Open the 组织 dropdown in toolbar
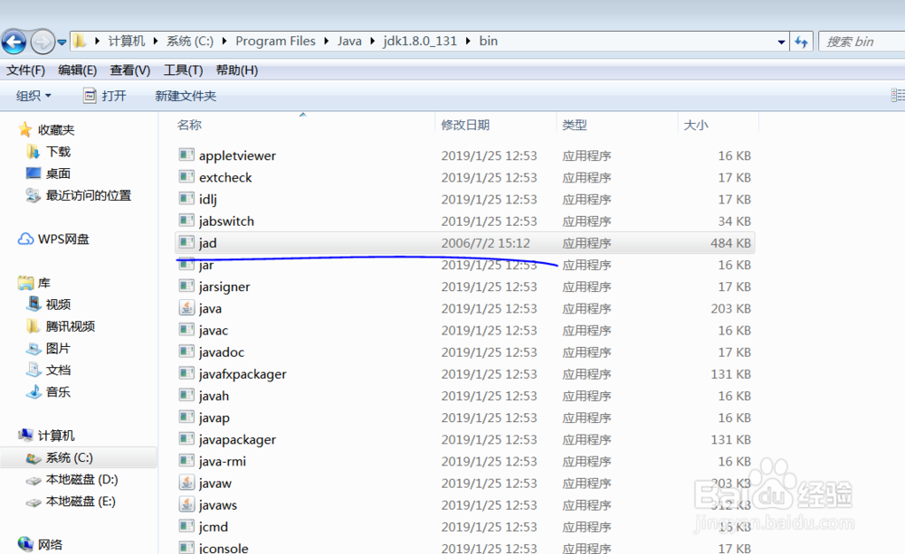This screenshot has height=554, width=905. (x=33, y=96)
